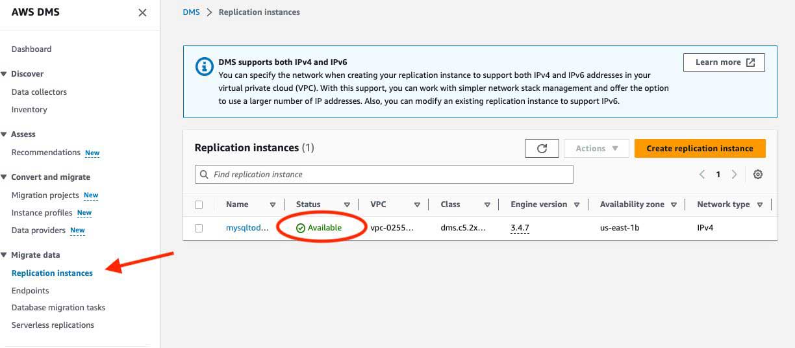This screenshot has height=348, width=795.
Task: Open Database migration tasks page
Action: [58, 308]
